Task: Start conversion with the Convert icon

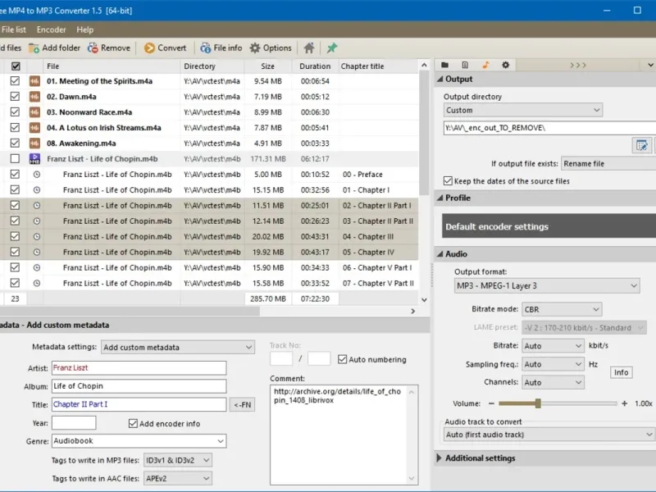Action: click(x=149, y=48)
